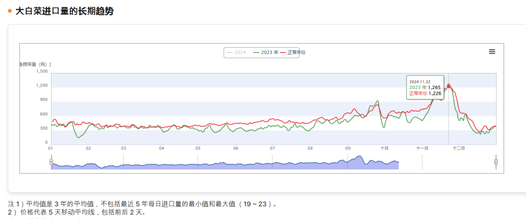
Task: Select the 十月 label on x-axis
Action: point(384,148)
